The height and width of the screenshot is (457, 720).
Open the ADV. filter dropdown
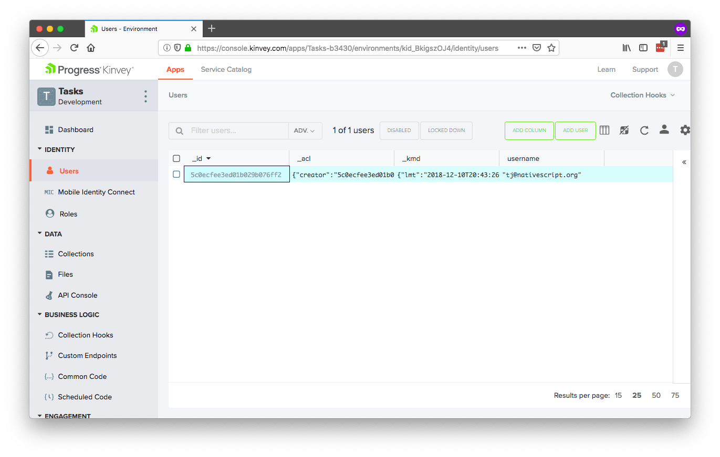point(305,130)
